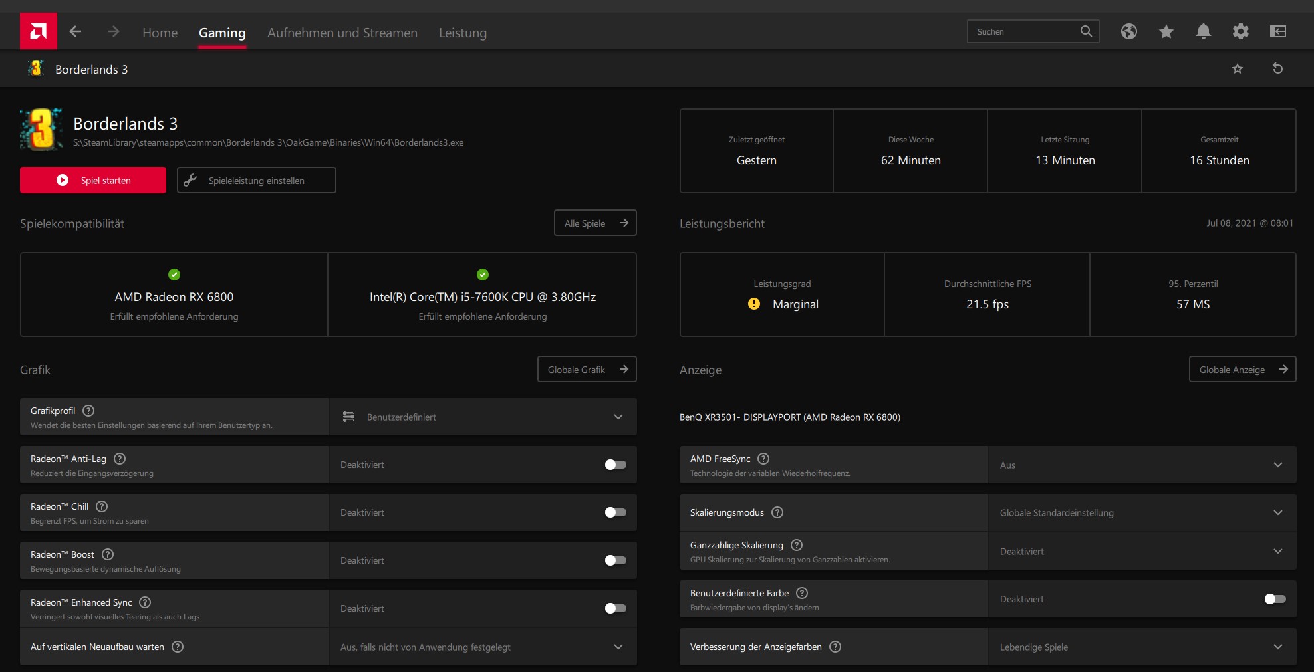This screenshot has height=672, width=1314.
Task: Expand the Grafikprofil dropdown
Action: (x=483, y=417)
